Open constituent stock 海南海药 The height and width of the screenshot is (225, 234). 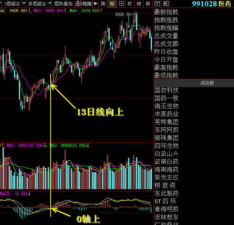click(x=167, y=170)
